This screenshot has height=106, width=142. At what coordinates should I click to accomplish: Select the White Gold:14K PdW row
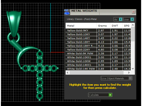(98, 69)
